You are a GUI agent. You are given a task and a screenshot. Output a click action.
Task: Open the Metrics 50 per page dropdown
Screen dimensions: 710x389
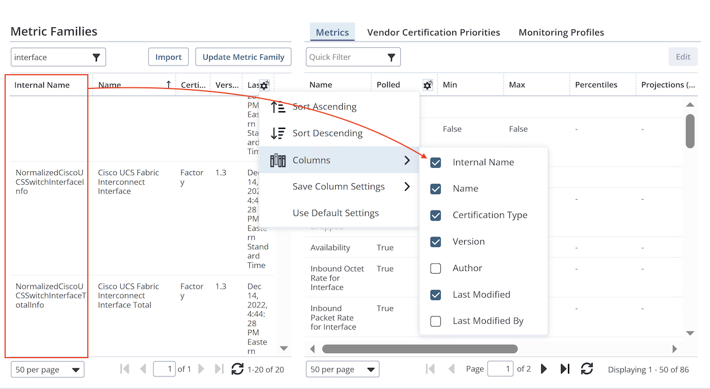click(x=342, y=370)
